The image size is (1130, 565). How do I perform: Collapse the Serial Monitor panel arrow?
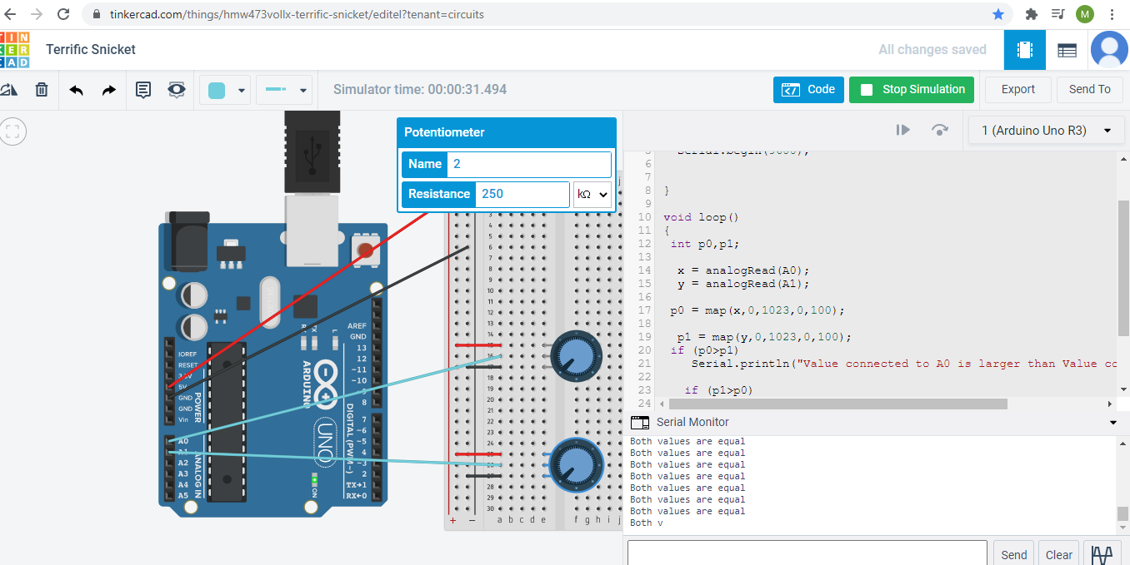click(1113, 423)
